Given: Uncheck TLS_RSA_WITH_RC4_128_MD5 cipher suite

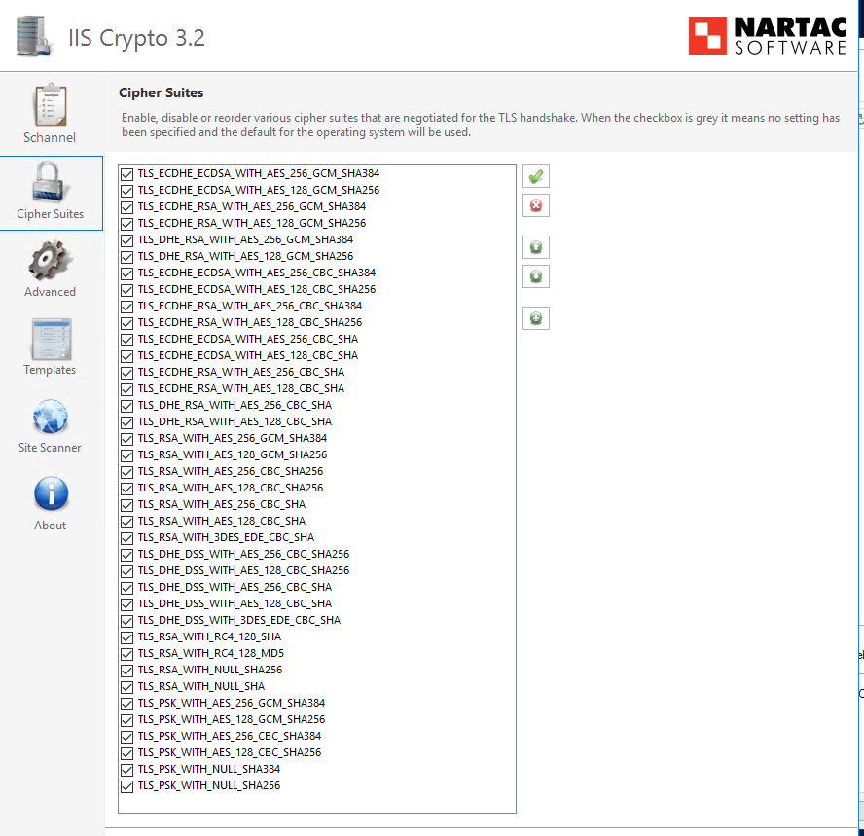Looking at the screenshot, I should pyautogui.click(x=126, y=653).
